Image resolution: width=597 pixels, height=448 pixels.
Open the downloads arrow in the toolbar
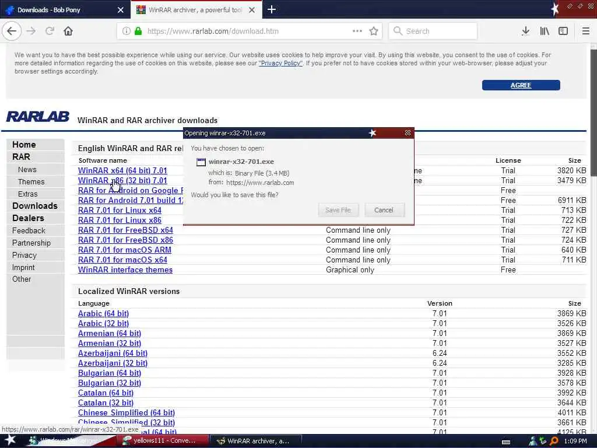click(525, 32)
